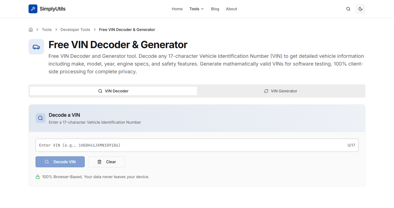
Task: Click the SimplyUtils wrench logo icon
Action: tap(33, 9)
